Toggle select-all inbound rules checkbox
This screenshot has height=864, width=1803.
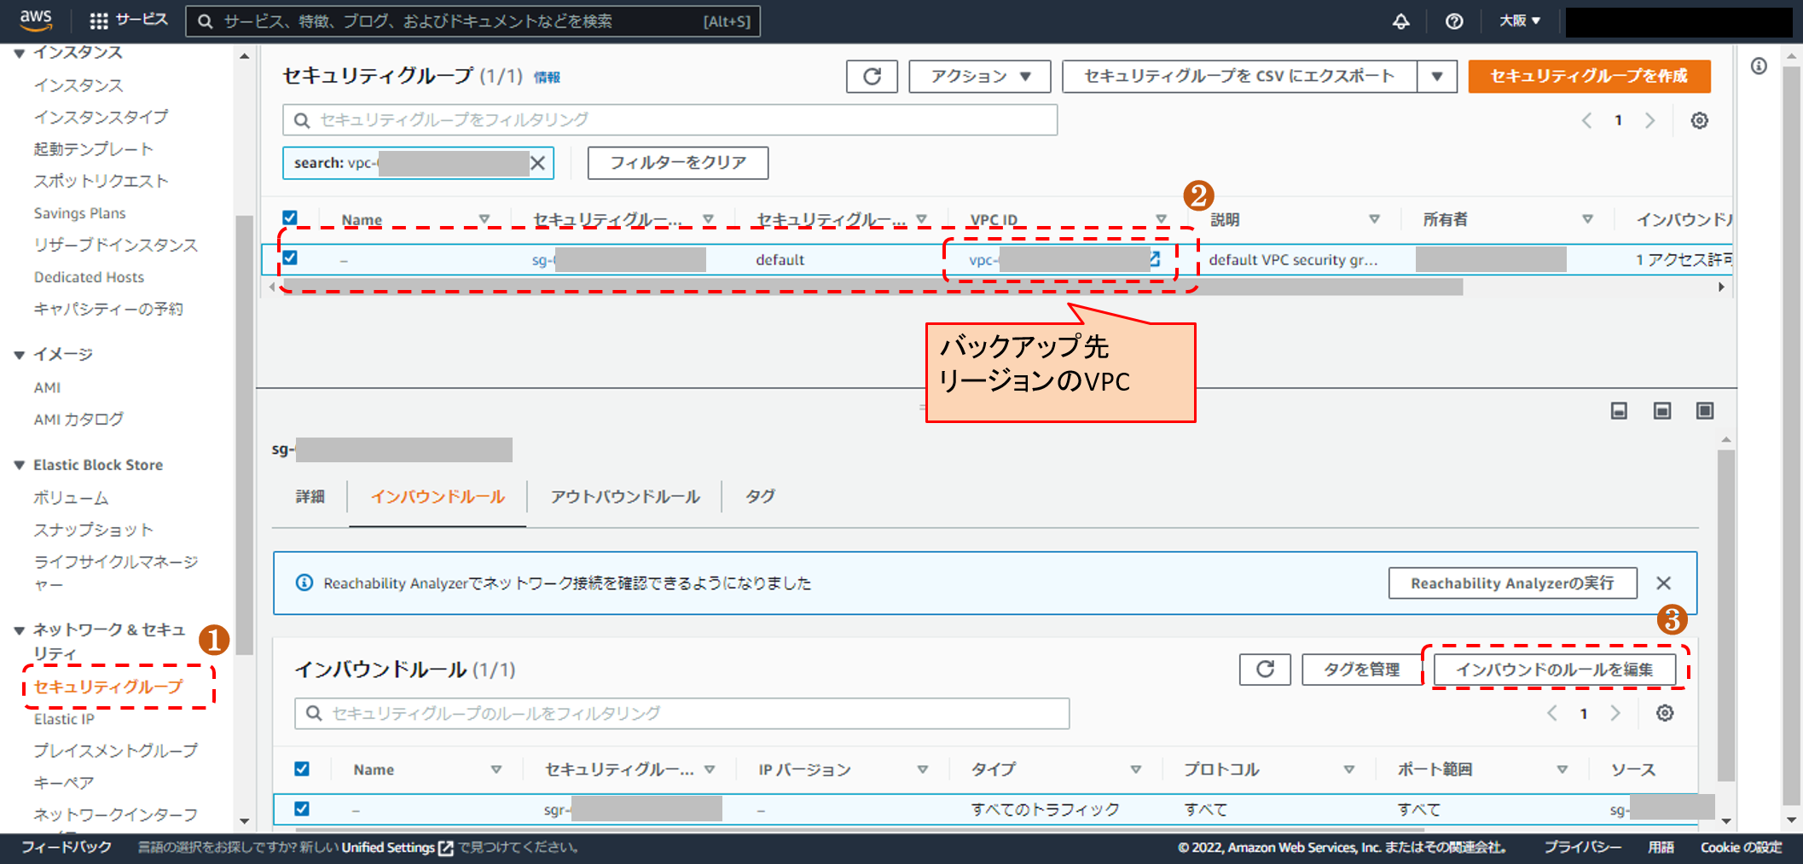[x=302, y=768]
